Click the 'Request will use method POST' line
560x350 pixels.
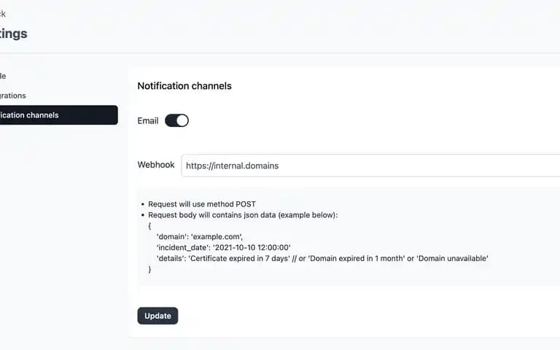202,204
